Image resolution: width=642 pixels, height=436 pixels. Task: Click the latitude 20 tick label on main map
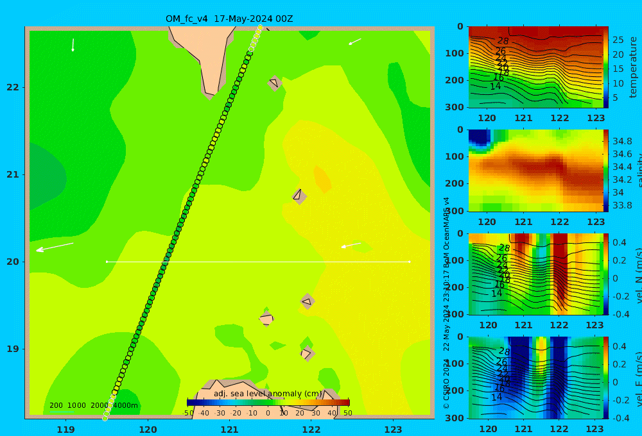pos(13,262)
